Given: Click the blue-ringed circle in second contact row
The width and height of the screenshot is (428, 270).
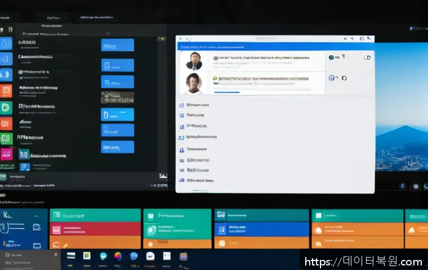Looking at the screenshot, I should tap(332, 78).
